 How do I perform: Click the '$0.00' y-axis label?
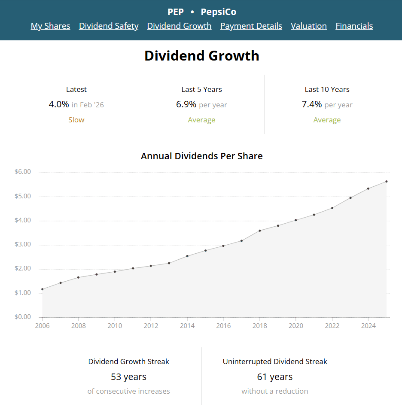pyautogui.click(x=23, y=317)
